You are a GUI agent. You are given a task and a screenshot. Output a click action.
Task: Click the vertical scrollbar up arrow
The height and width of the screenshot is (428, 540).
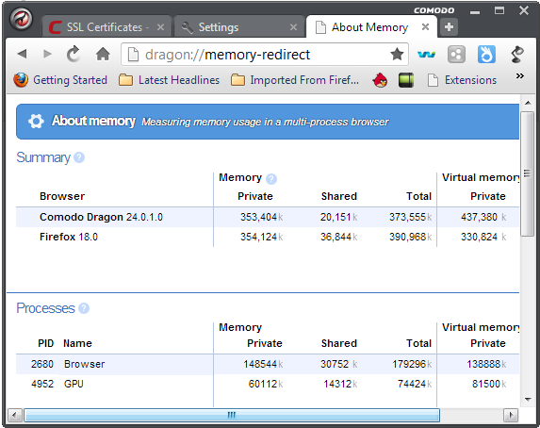[x=527, y=103]
